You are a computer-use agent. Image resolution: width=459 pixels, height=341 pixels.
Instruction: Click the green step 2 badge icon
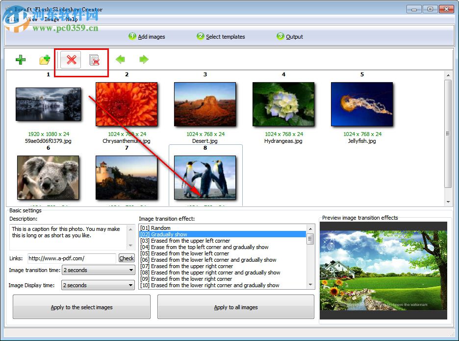click(x=200, y=36)
